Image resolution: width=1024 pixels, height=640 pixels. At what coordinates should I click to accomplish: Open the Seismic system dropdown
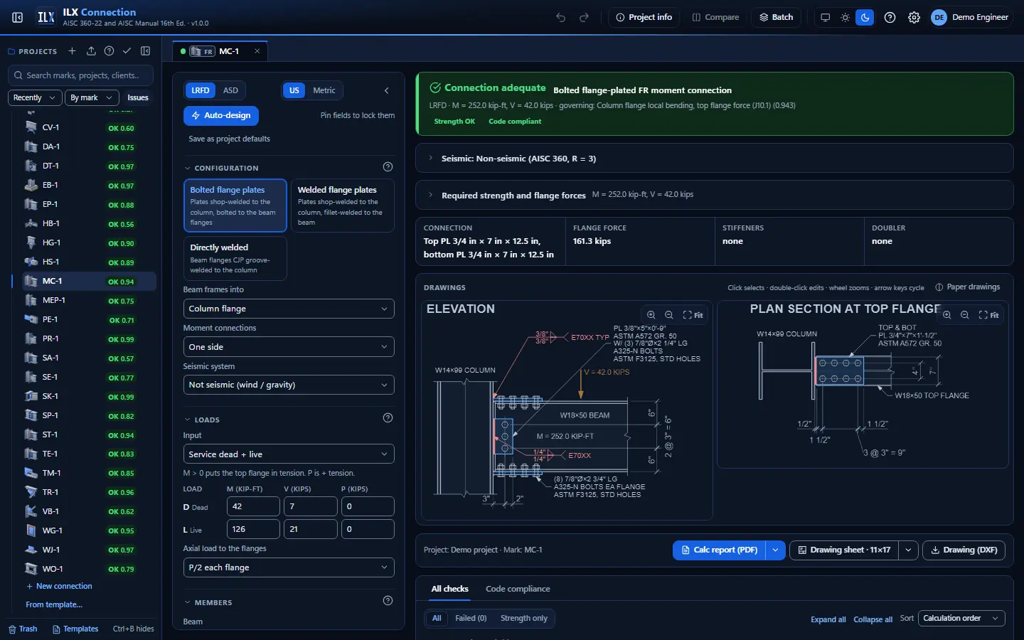pyautogui.click(x=289, y=385)
